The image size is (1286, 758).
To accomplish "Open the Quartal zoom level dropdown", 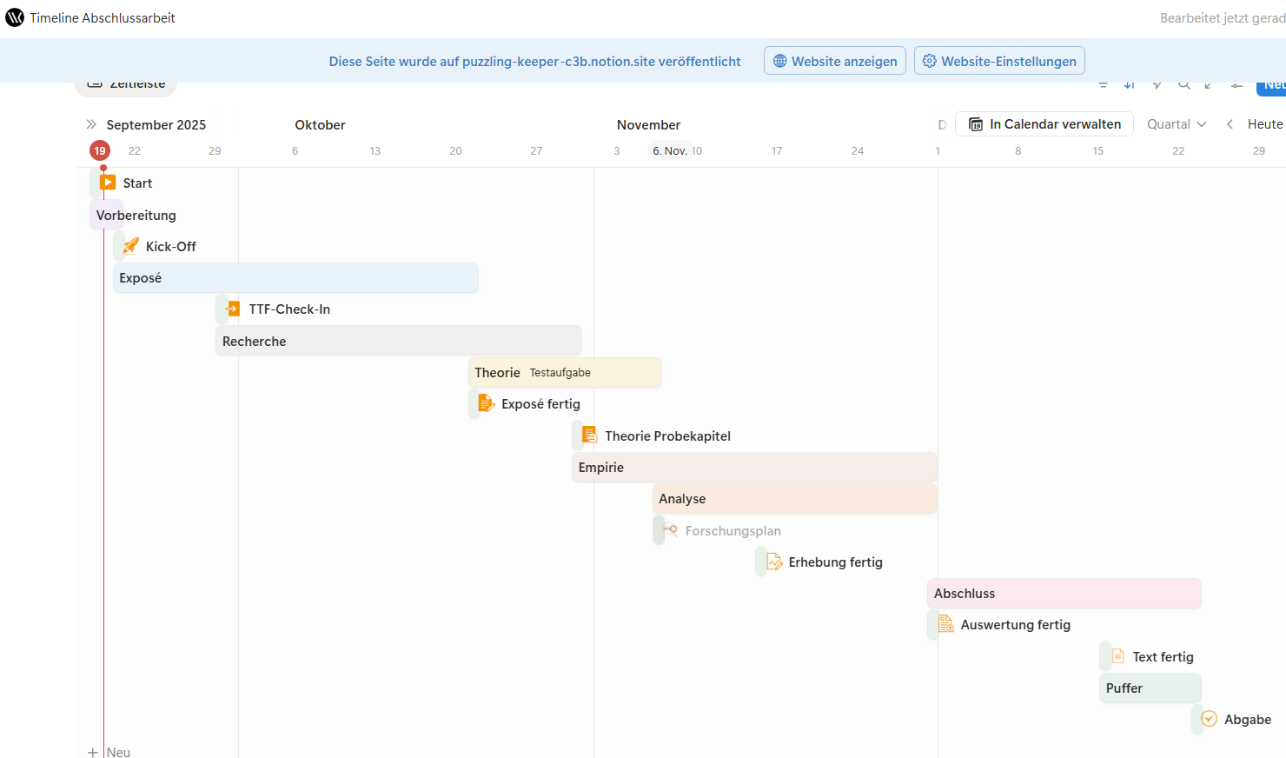I will (x=1176, y=123).
